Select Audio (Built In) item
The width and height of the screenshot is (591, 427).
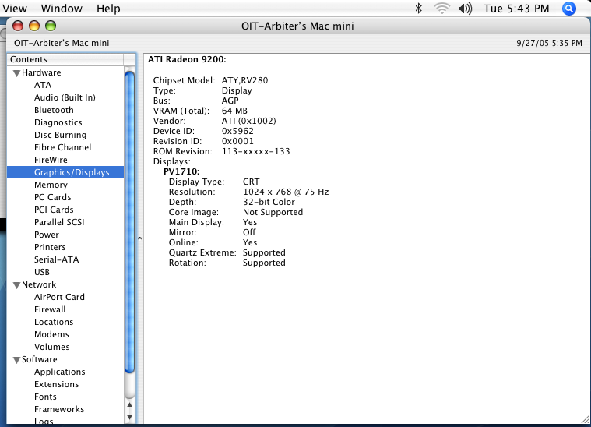(65, 97)
